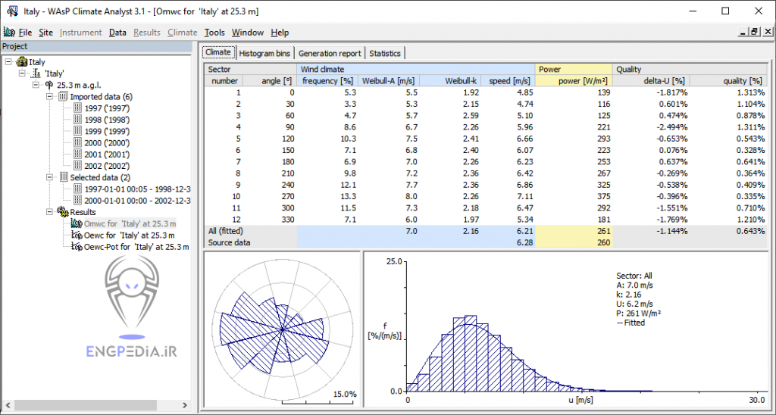The image size is (776, 415).
Task: Click the Italy project root icon
Action: [x=21, y=62]
